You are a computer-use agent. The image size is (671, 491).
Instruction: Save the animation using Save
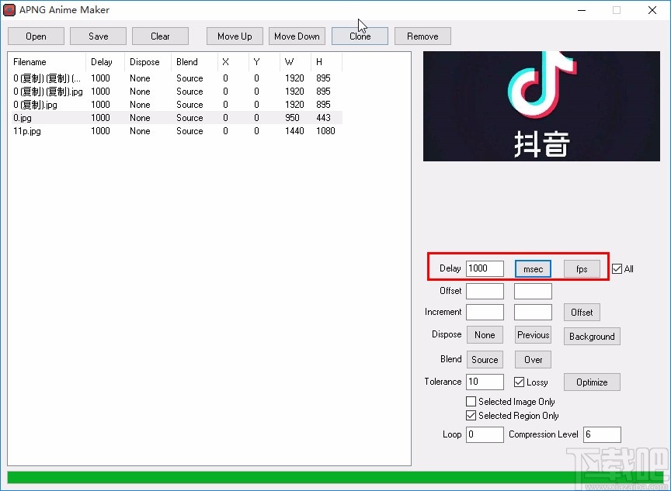coord(98,36)
